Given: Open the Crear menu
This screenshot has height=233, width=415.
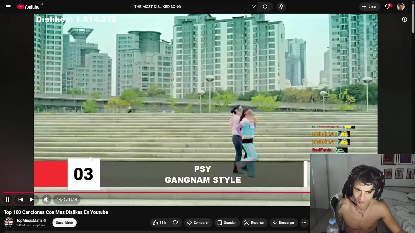Looking at the screenshot, I should (369, 7).
